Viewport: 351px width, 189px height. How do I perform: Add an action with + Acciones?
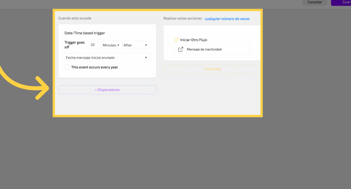212,69
